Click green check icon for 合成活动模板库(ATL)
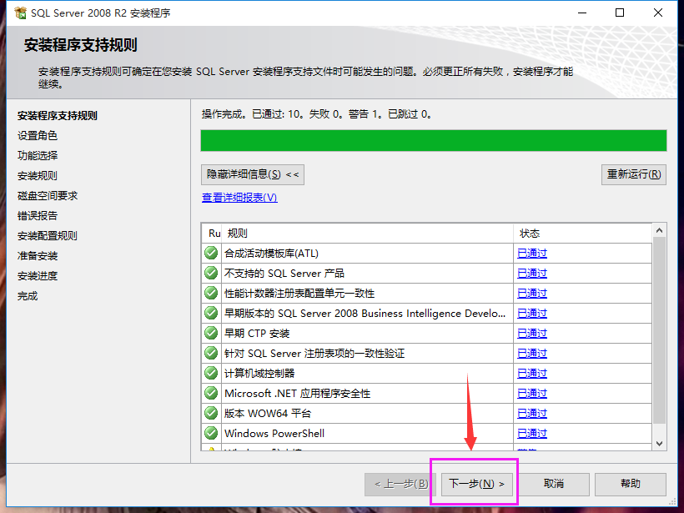This screenshot has width=684, height=513. [x=211, y=253]
